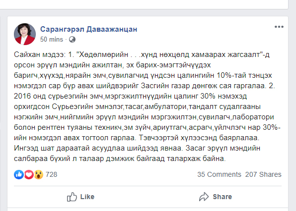Open the author's round profile picture
The width and height of the screenshot is (296, 211).
pyautogui.click(x=25, y=34)
